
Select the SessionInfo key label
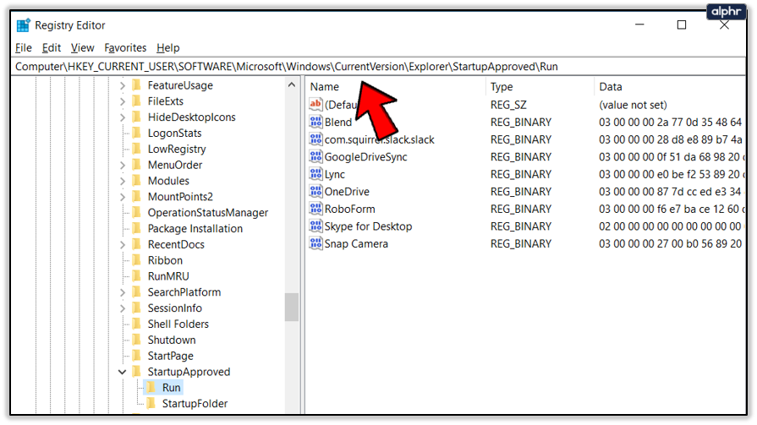pyautogui.click(x=175, y=308)
